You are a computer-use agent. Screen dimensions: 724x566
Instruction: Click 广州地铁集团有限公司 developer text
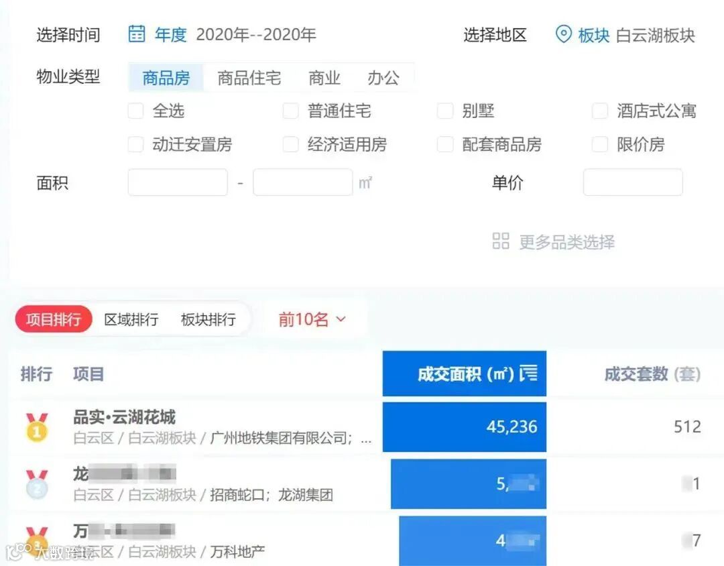point(278,437)
